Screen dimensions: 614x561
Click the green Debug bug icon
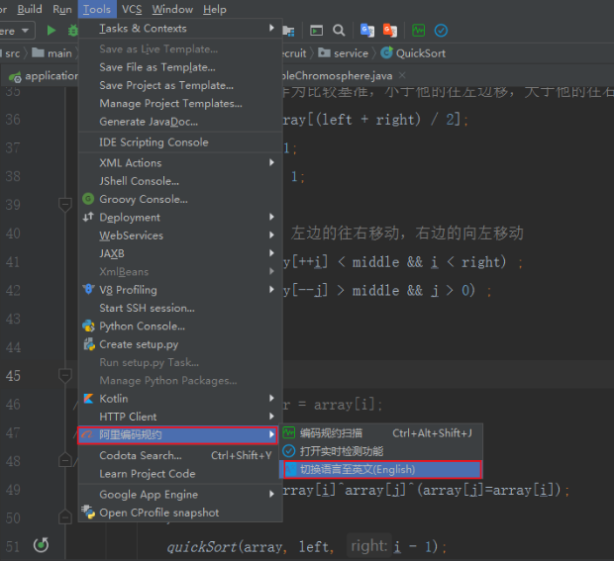point(73,30)
